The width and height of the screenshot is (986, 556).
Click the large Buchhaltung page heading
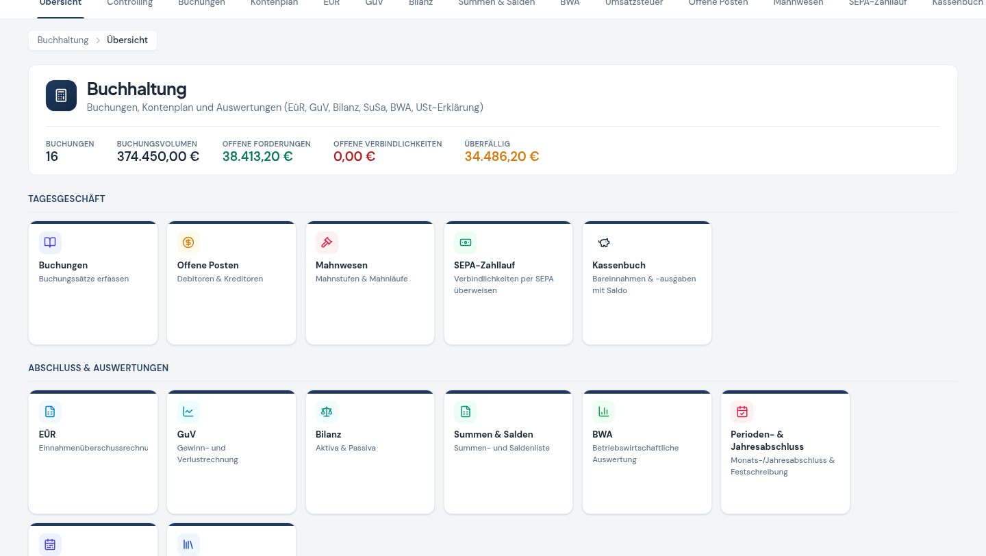137,89
